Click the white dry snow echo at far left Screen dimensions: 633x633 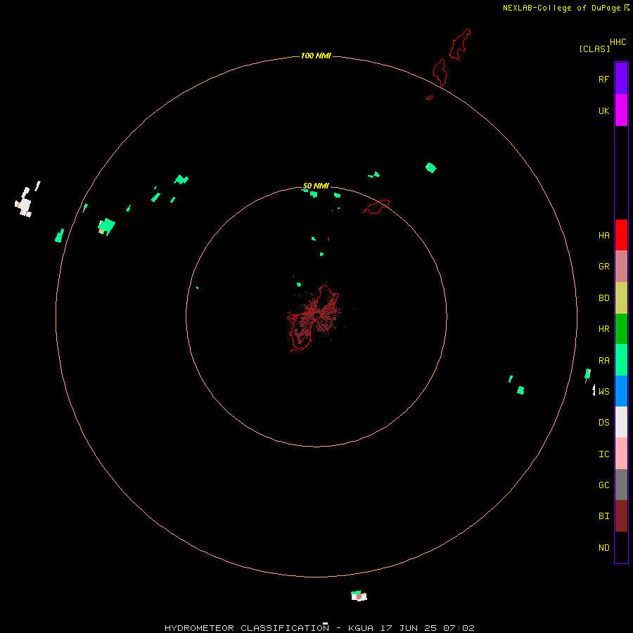click(x=24, y=204)
